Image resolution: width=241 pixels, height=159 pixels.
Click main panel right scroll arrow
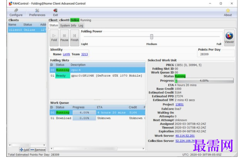click(x=143, y=149)
